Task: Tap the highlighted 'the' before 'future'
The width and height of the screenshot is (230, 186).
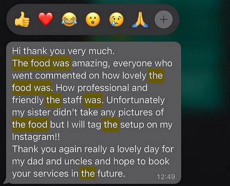Action: pyautogui.click(x=88, y=174)
